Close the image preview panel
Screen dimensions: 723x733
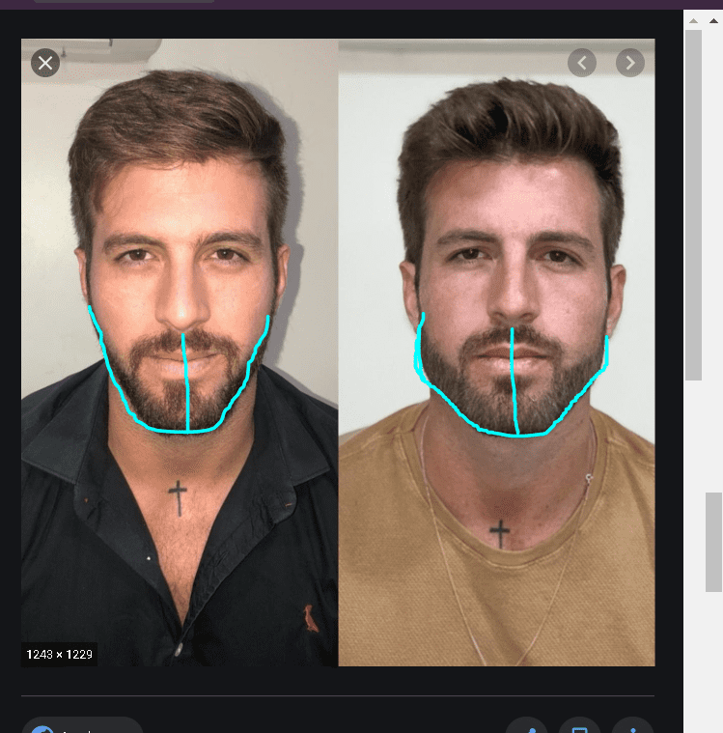pos(45,64)
